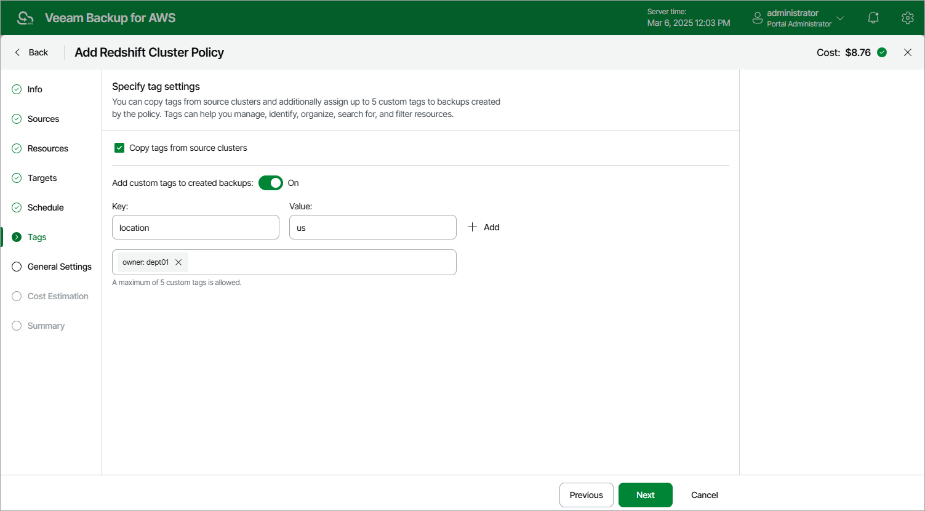Open the configuration gear icon

pos(907,17)
